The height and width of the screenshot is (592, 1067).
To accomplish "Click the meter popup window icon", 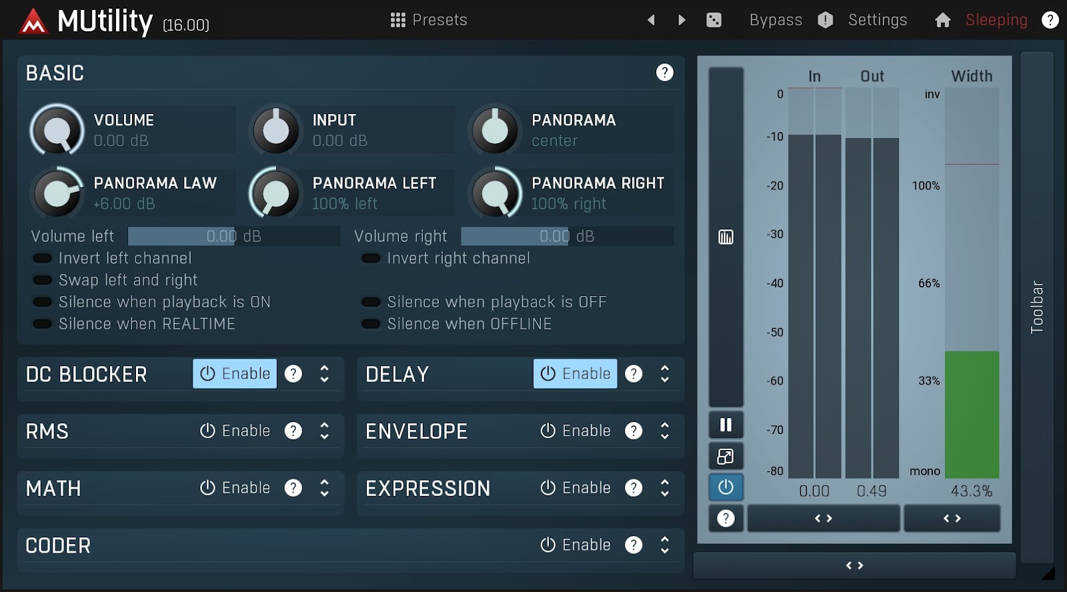I will 726,457.
